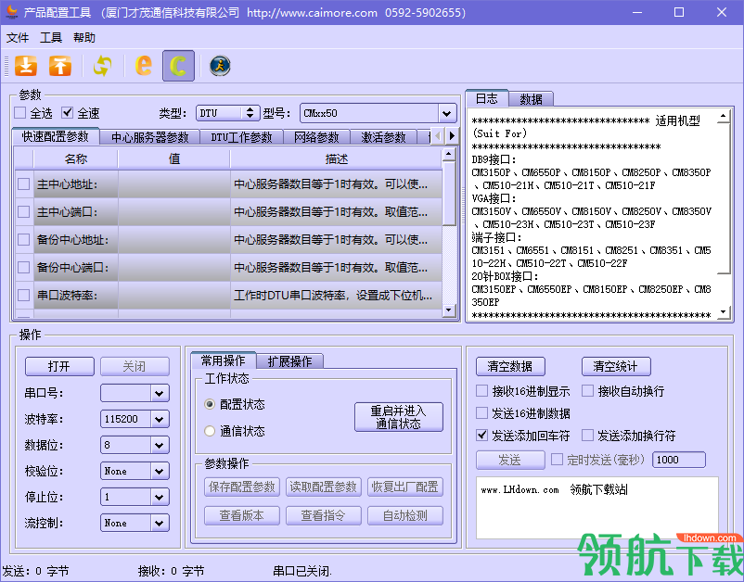
Task: Click the 恢复出厂配置 button
Action: (x=405, y=487)
